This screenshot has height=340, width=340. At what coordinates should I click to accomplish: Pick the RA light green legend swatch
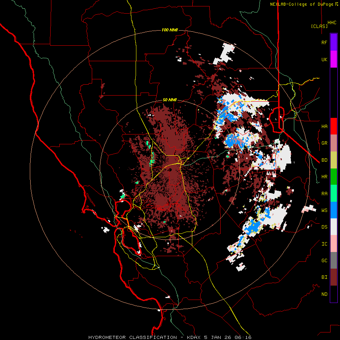pos(334,193)
